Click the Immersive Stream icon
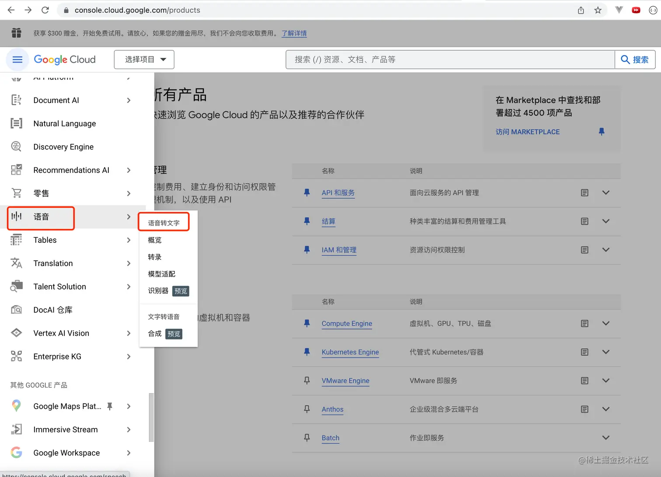 click(x=16, y=429)
